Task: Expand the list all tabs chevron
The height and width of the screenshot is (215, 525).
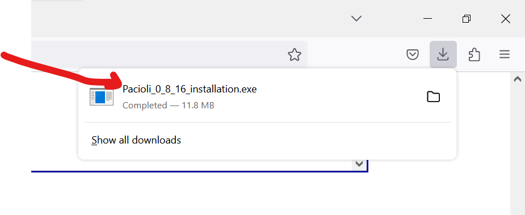Action: point(356,18)
